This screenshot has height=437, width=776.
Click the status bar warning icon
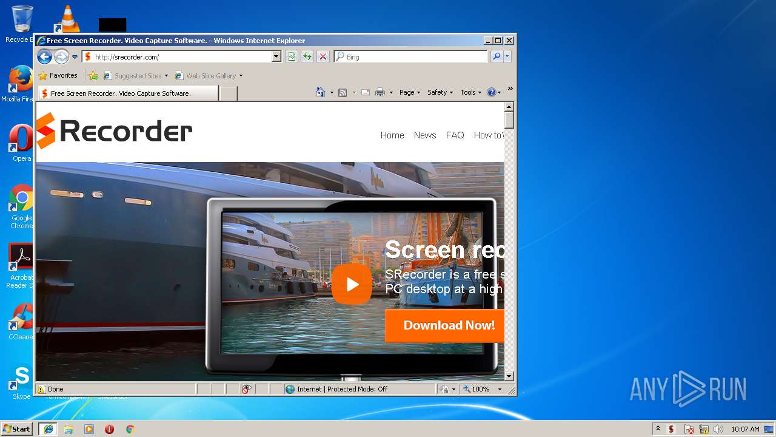(x=41, y=389)
